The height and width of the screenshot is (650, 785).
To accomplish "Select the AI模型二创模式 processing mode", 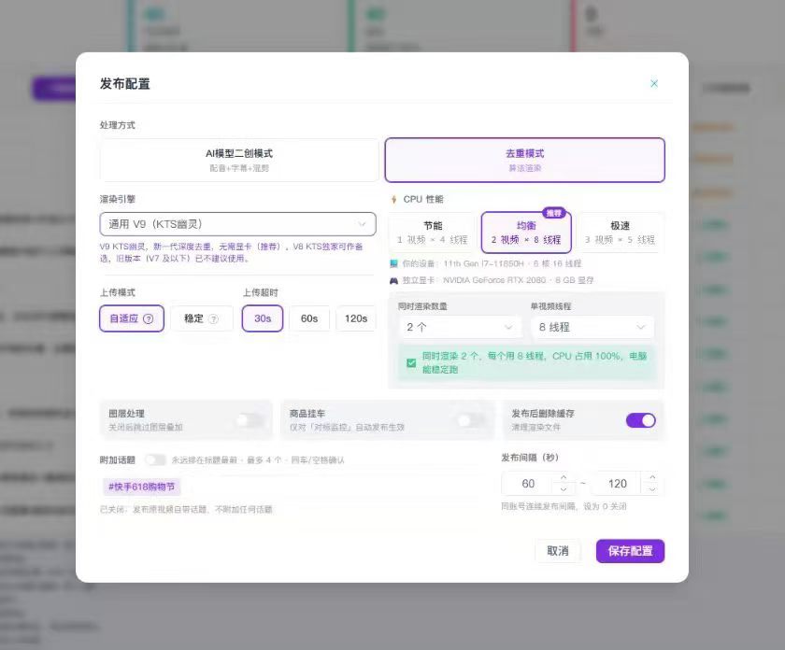I will click(239, 160).
